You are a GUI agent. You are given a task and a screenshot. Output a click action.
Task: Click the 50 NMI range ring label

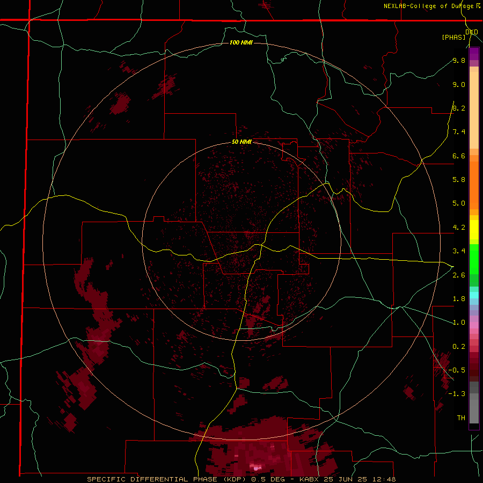coord(242,142)
